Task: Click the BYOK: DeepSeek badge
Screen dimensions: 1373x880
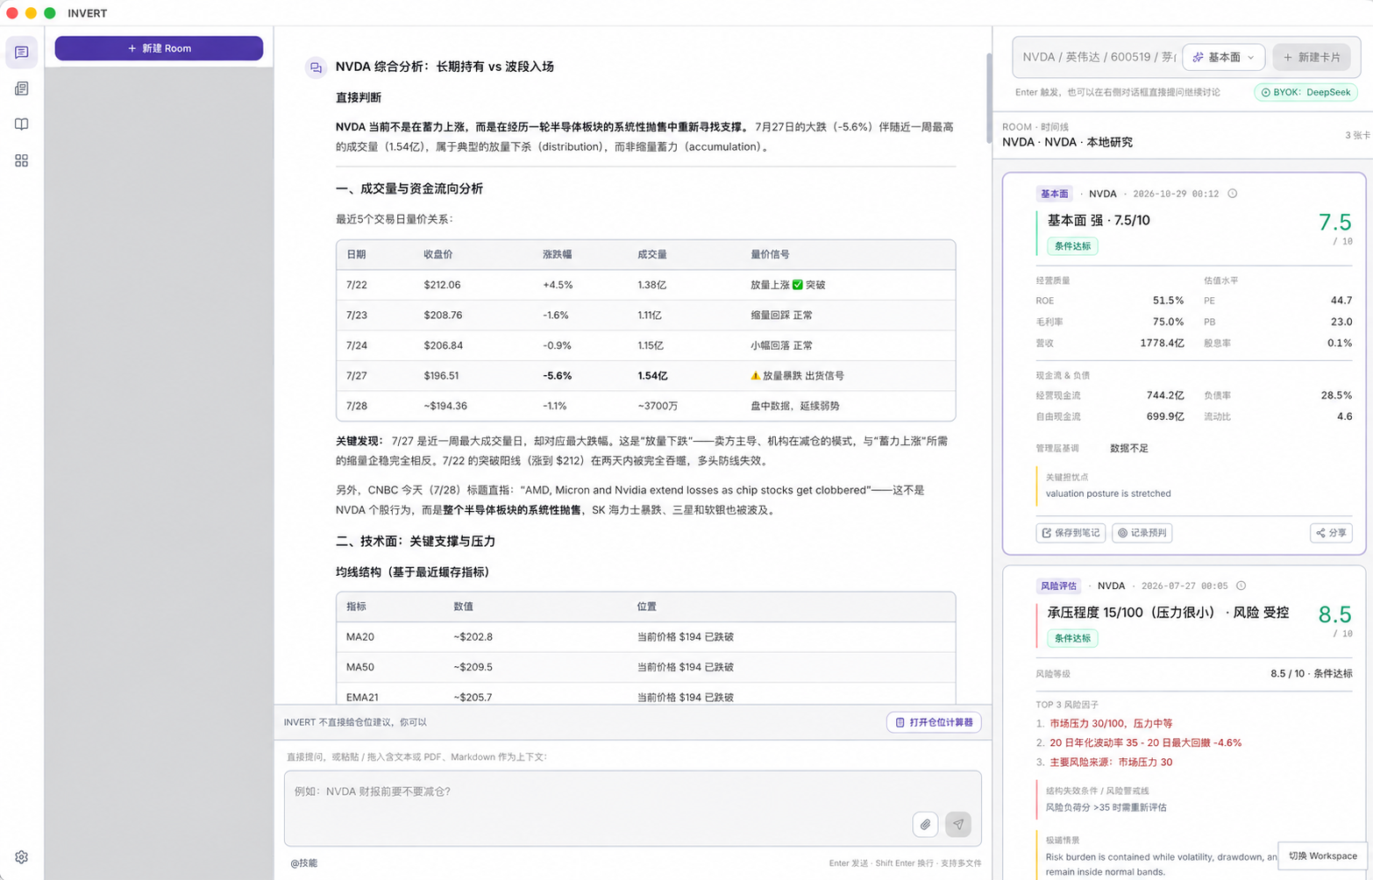Action: pos(1305,92)
